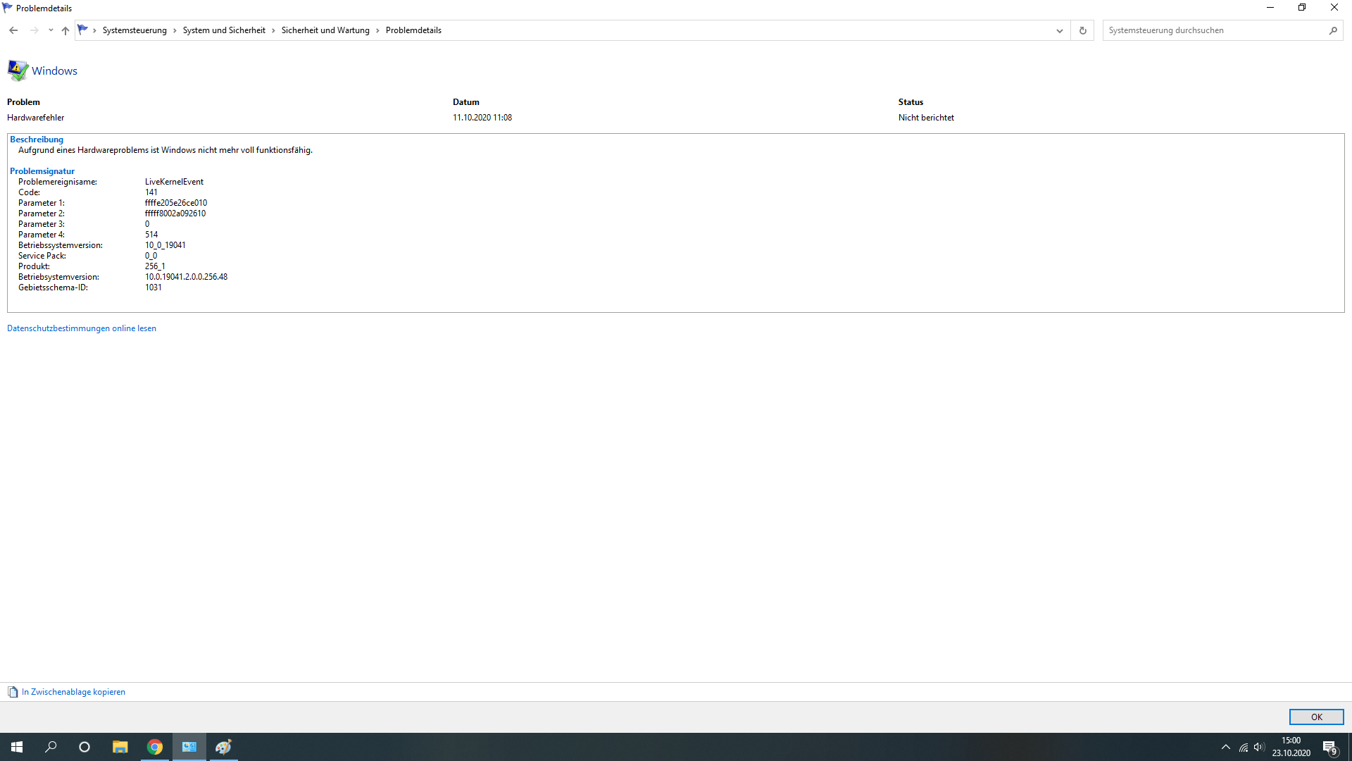Image resolution: width=1352 pixels, height=761 pixels.
Task: Open Systemsteuerung breadcrumb
Action: pos(134,30)
